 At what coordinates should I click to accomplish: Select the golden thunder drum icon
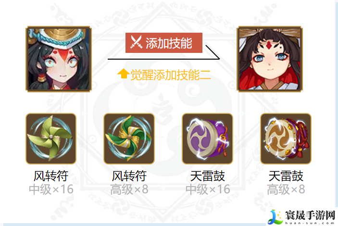click(286, 138)
